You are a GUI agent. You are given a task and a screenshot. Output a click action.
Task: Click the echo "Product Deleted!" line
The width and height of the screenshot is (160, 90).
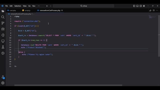click(33, 47)
